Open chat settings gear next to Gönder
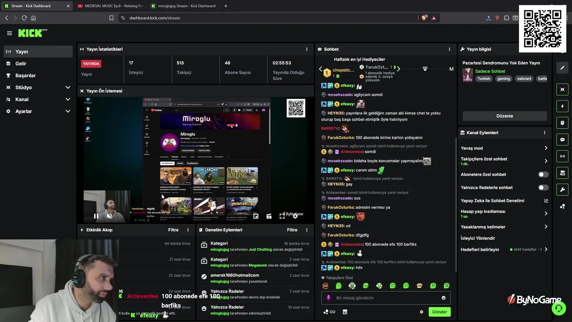Screen dimensions: 572x322 click(x=421, y=312)
